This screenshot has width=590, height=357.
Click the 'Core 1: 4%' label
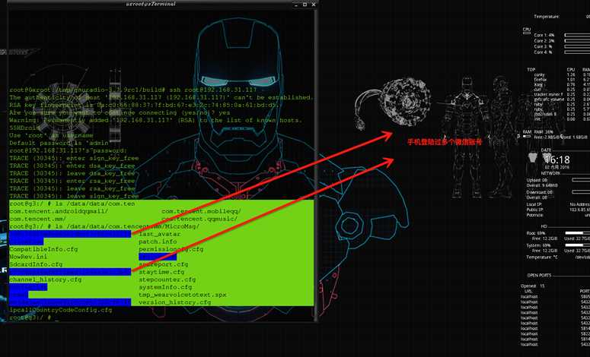[544, 35]
